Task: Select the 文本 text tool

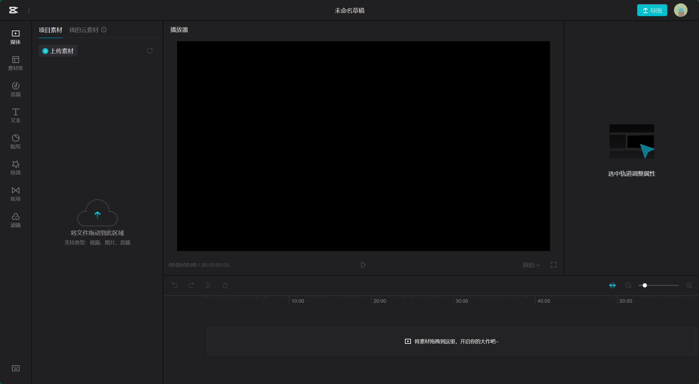Action: [x=15, y=116]
